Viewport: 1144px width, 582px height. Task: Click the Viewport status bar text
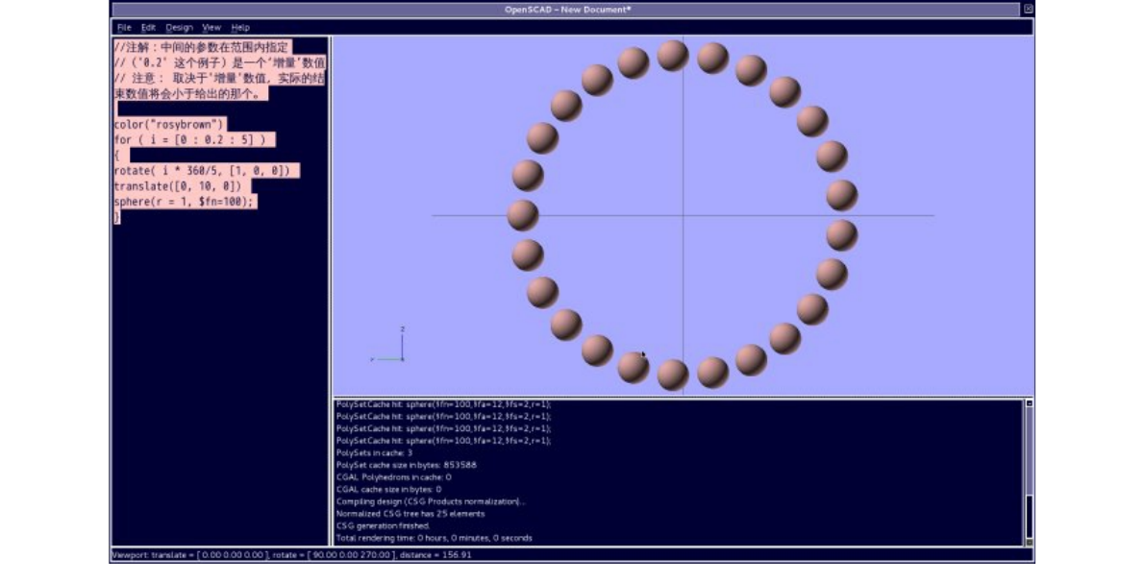coord(291,555)
